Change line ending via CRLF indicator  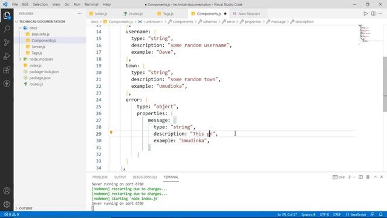(337, 214)
